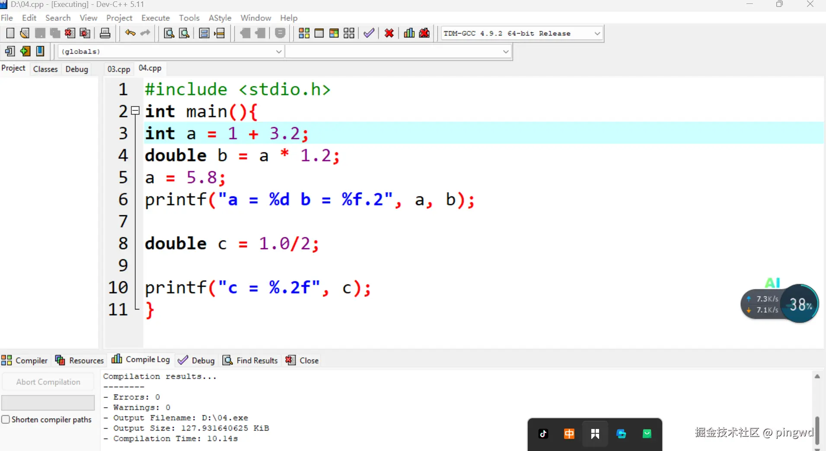This screenshot has width=826, height=451.
Task: Redo the last undone edit
Action: (145, 33)
